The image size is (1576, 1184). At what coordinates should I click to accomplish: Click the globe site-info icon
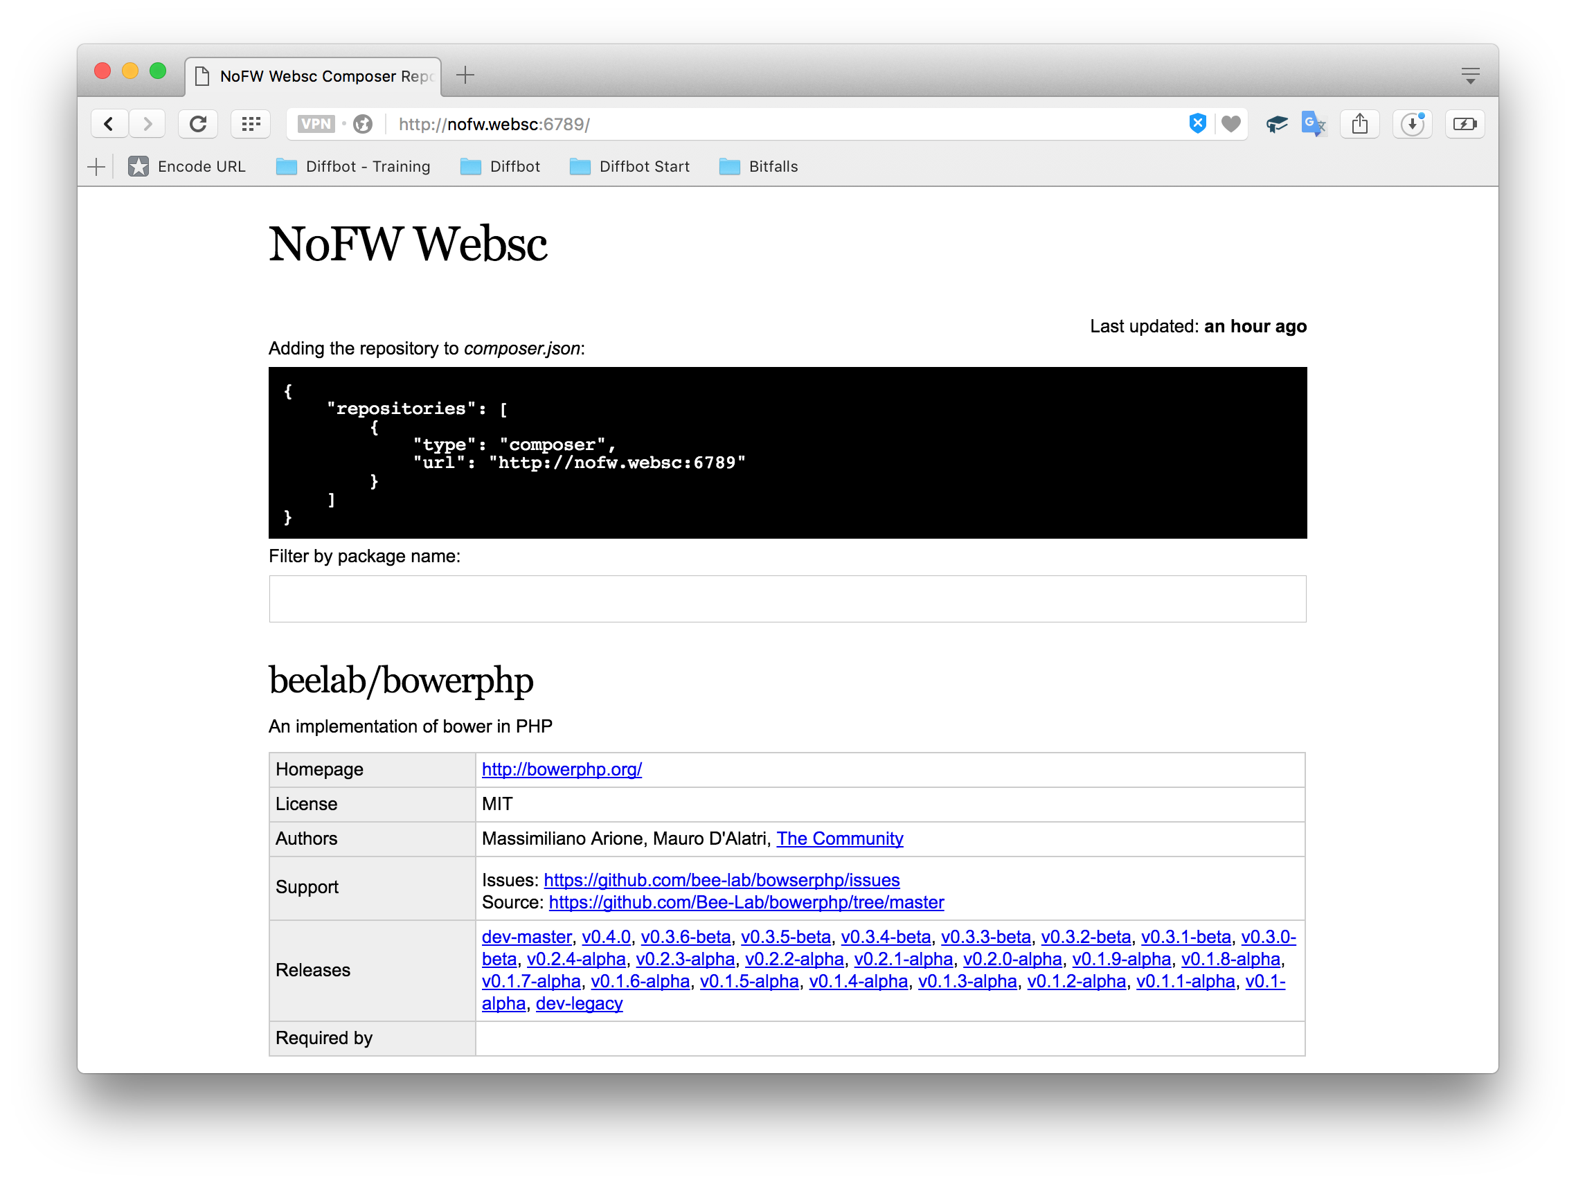[x=364, y=124]
